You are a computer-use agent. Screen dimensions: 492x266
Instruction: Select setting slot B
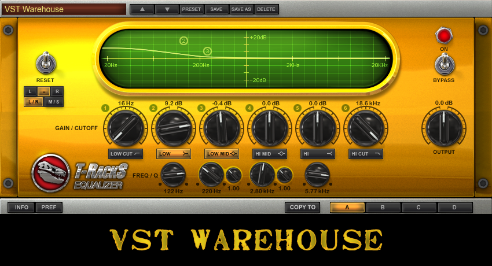click(383, 208)
